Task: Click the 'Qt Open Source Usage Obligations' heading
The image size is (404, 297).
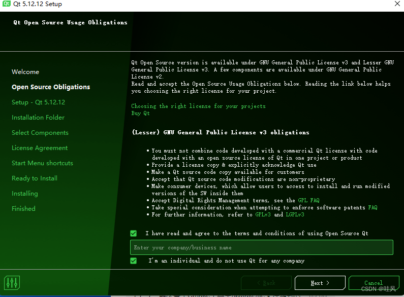Action: coord(70,23)
